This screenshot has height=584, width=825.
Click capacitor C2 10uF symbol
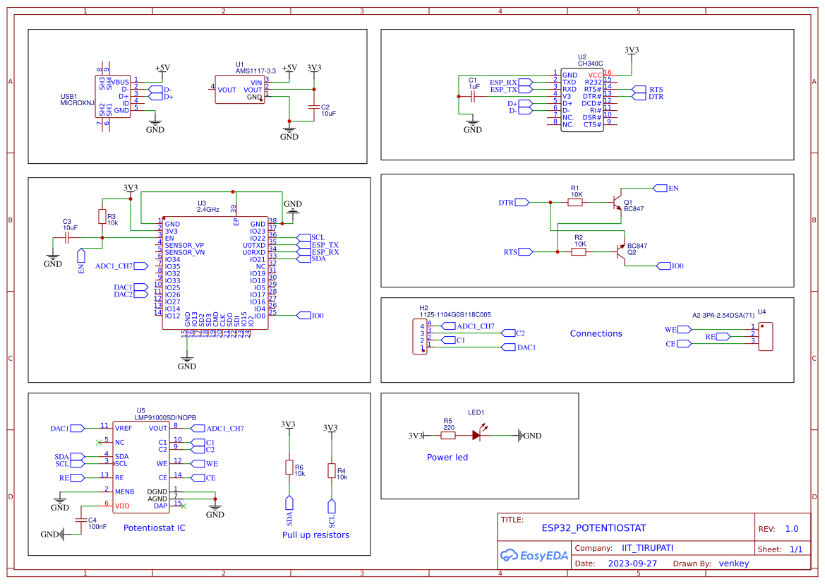[x=314, y=107]
